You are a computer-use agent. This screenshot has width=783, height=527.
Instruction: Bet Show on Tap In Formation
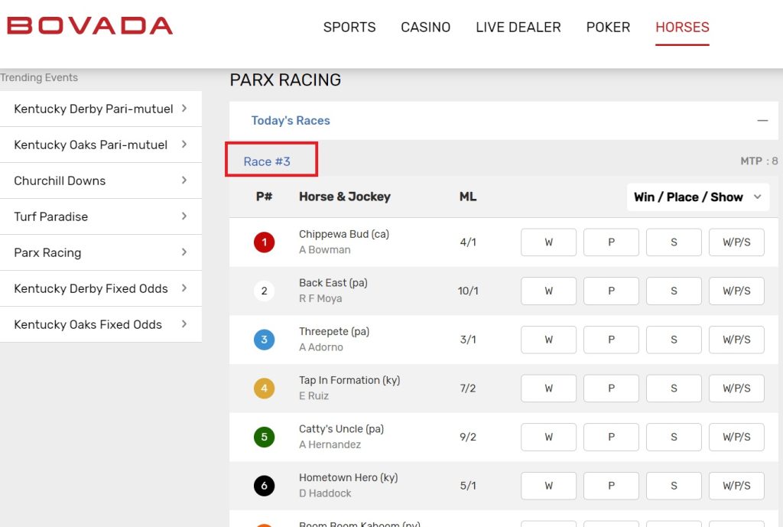(674, 388)
